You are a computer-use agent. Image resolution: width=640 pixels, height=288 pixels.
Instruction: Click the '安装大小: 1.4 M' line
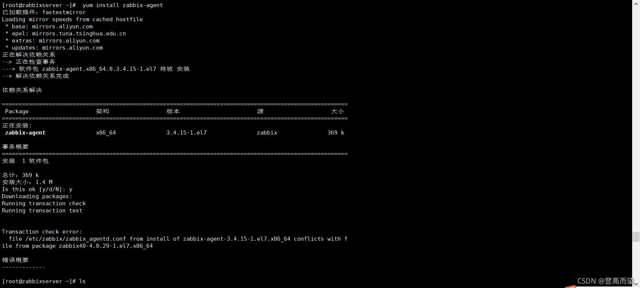(x=27, y=182)
